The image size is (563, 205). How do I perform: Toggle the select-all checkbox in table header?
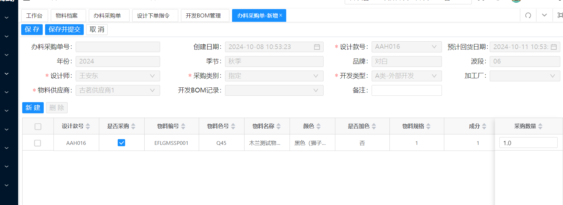[x=38, y=126]
